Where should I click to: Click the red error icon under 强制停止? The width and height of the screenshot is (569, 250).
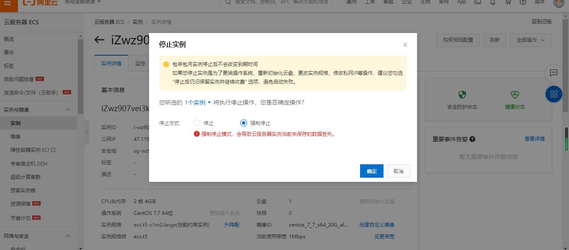click(196, 134)
